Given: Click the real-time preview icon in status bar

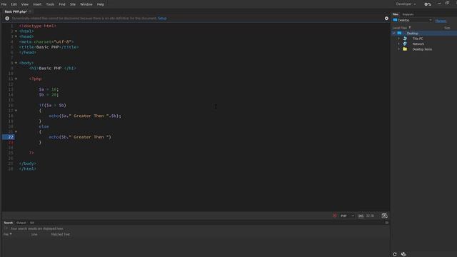Looking at the screenshot, I should point(384,216).
